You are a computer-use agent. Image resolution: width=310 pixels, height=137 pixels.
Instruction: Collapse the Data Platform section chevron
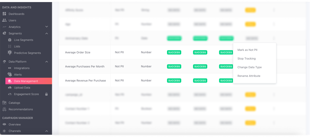[x=47, y=62]
